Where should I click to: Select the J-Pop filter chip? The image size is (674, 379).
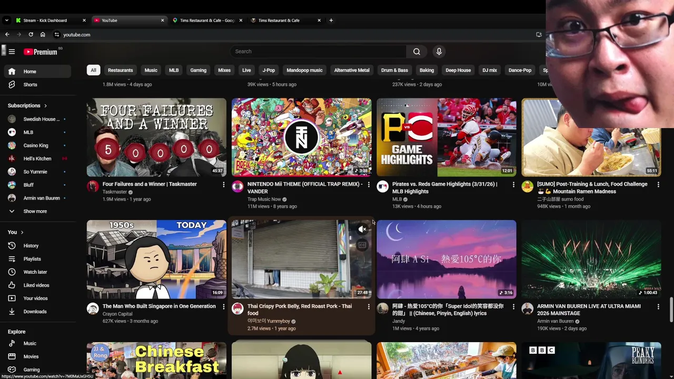[269, 70]
